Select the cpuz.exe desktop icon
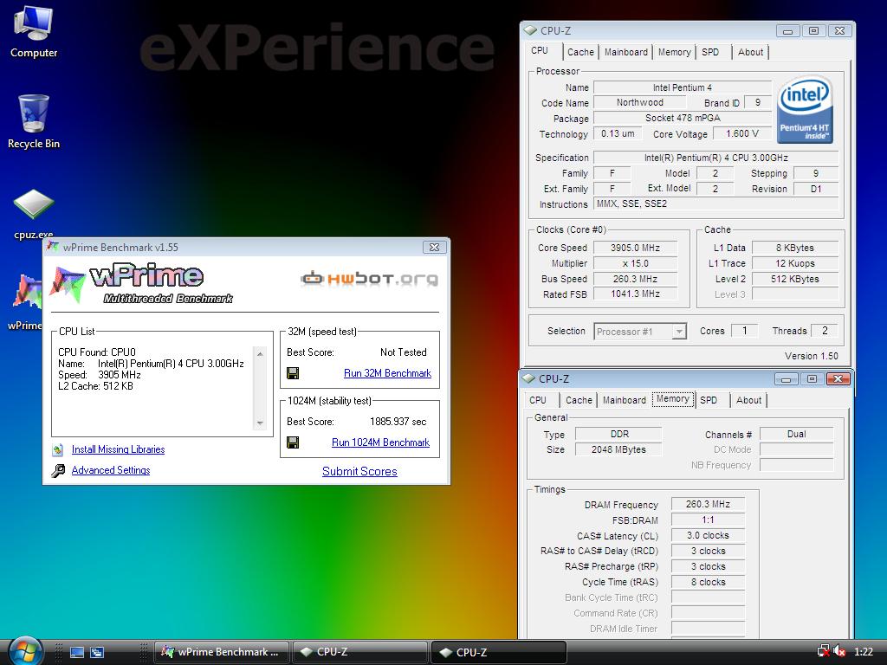Viewport: 887px width, 665px height. tap(34, 214)
